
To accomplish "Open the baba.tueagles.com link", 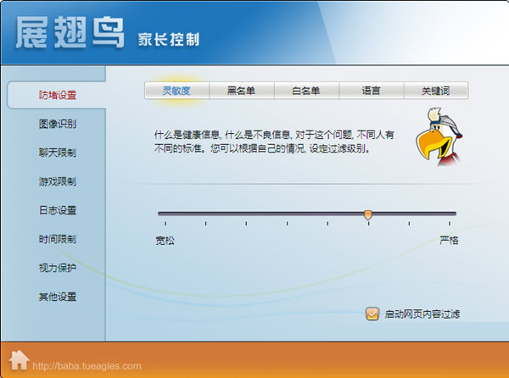I will click(87, 366).
